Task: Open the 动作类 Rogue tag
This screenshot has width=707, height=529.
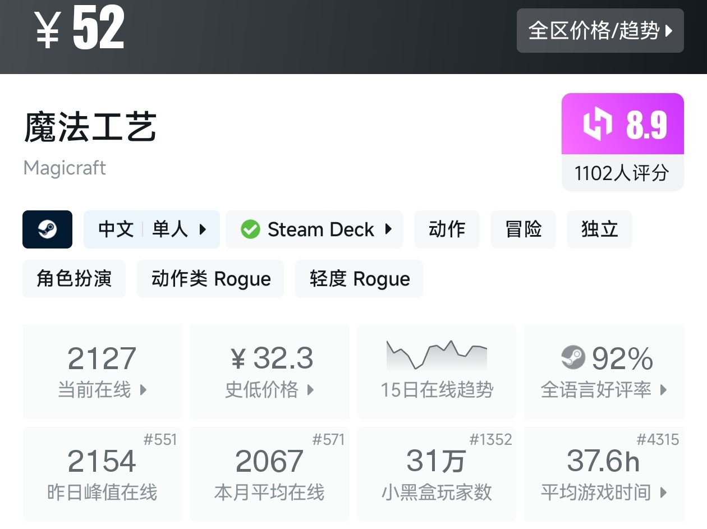Action: (210, 279)
